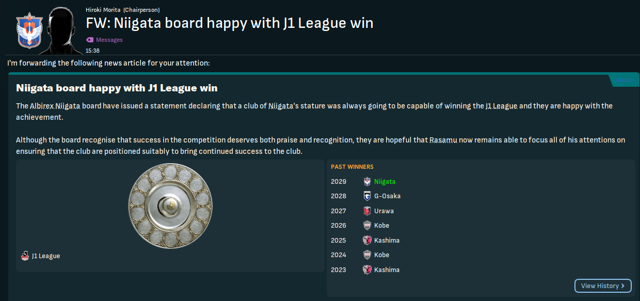Click the J1 League logo below trophy
Viewport: 640px width, 301px height.
point(25,256)
